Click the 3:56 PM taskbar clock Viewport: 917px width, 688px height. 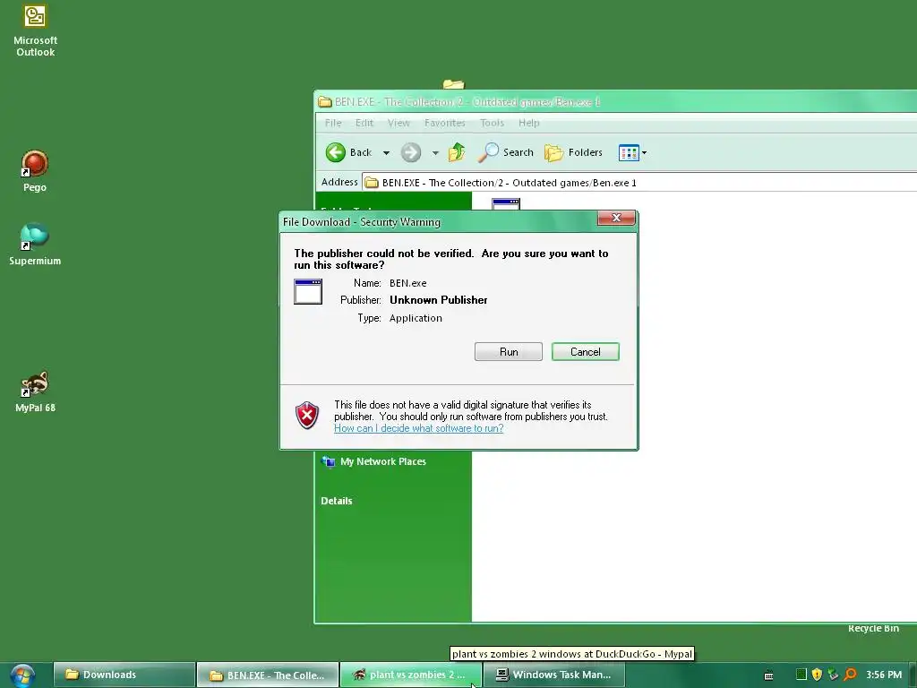[884, 675]
